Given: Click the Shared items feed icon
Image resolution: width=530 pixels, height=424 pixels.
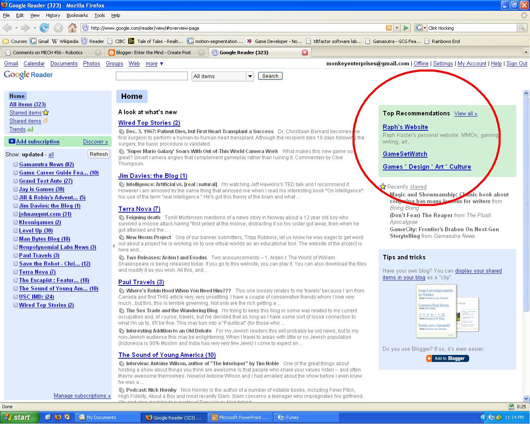Looking at the screenshot, I should tap(46, 121).
